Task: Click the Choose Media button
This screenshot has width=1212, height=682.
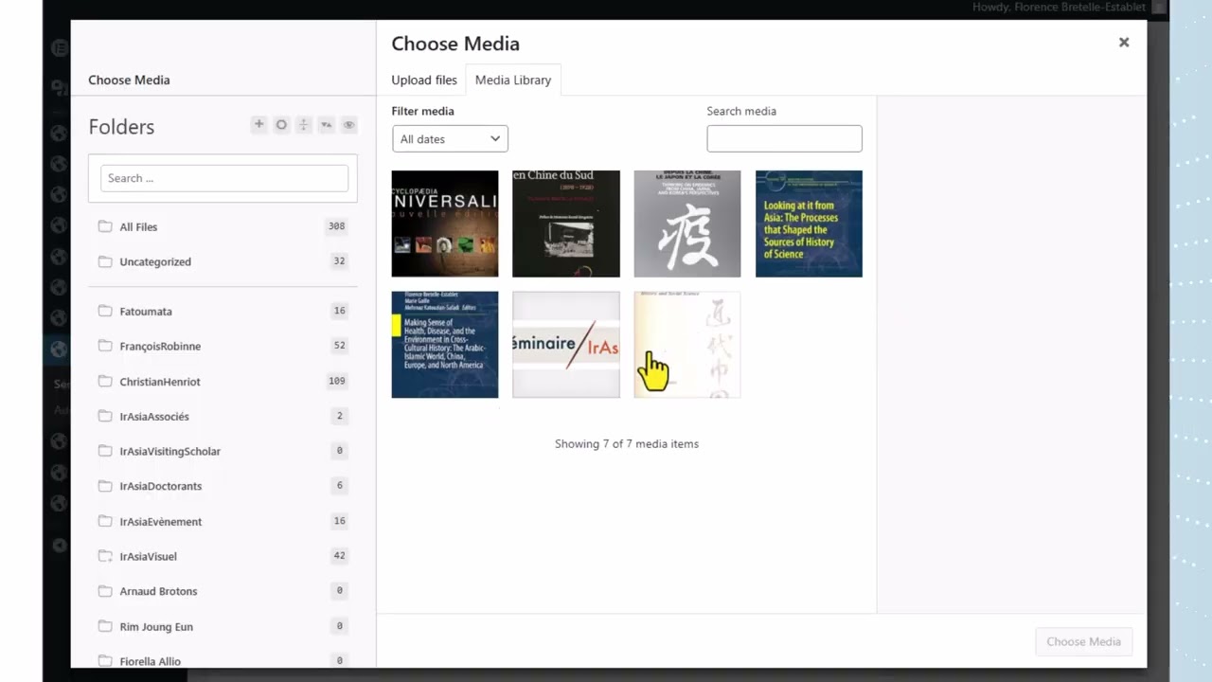Action: click(x=1083, y=642)
